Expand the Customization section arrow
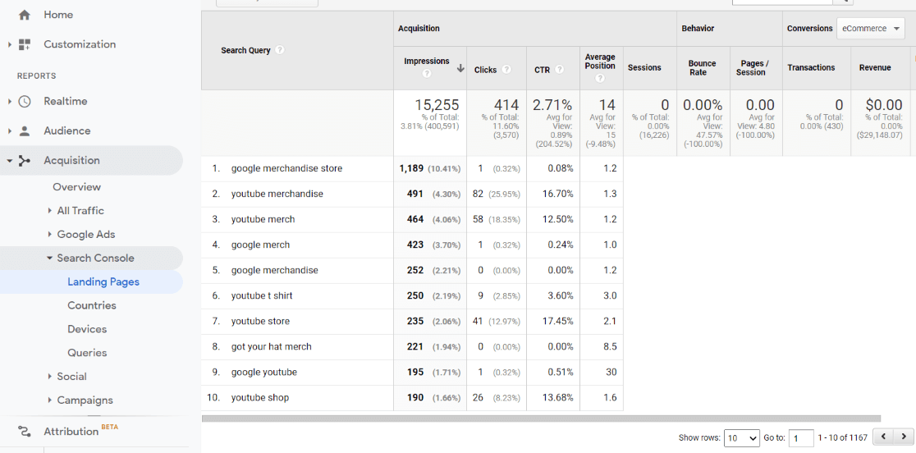The image size is (916, 453). point(9,44)
